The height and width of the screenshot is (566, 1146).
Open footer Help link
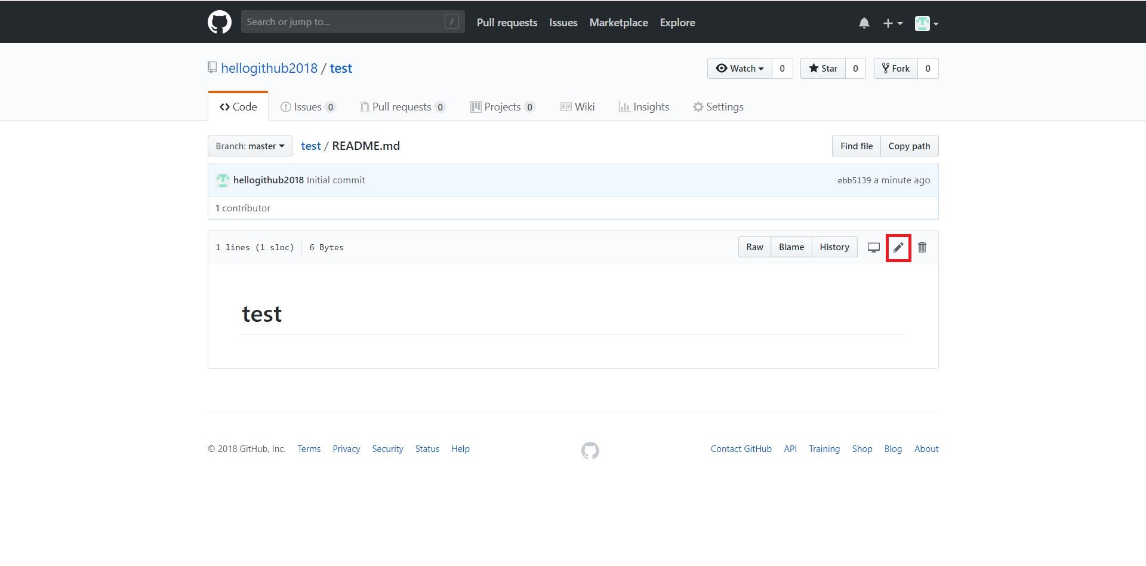[x=460, y=449]
